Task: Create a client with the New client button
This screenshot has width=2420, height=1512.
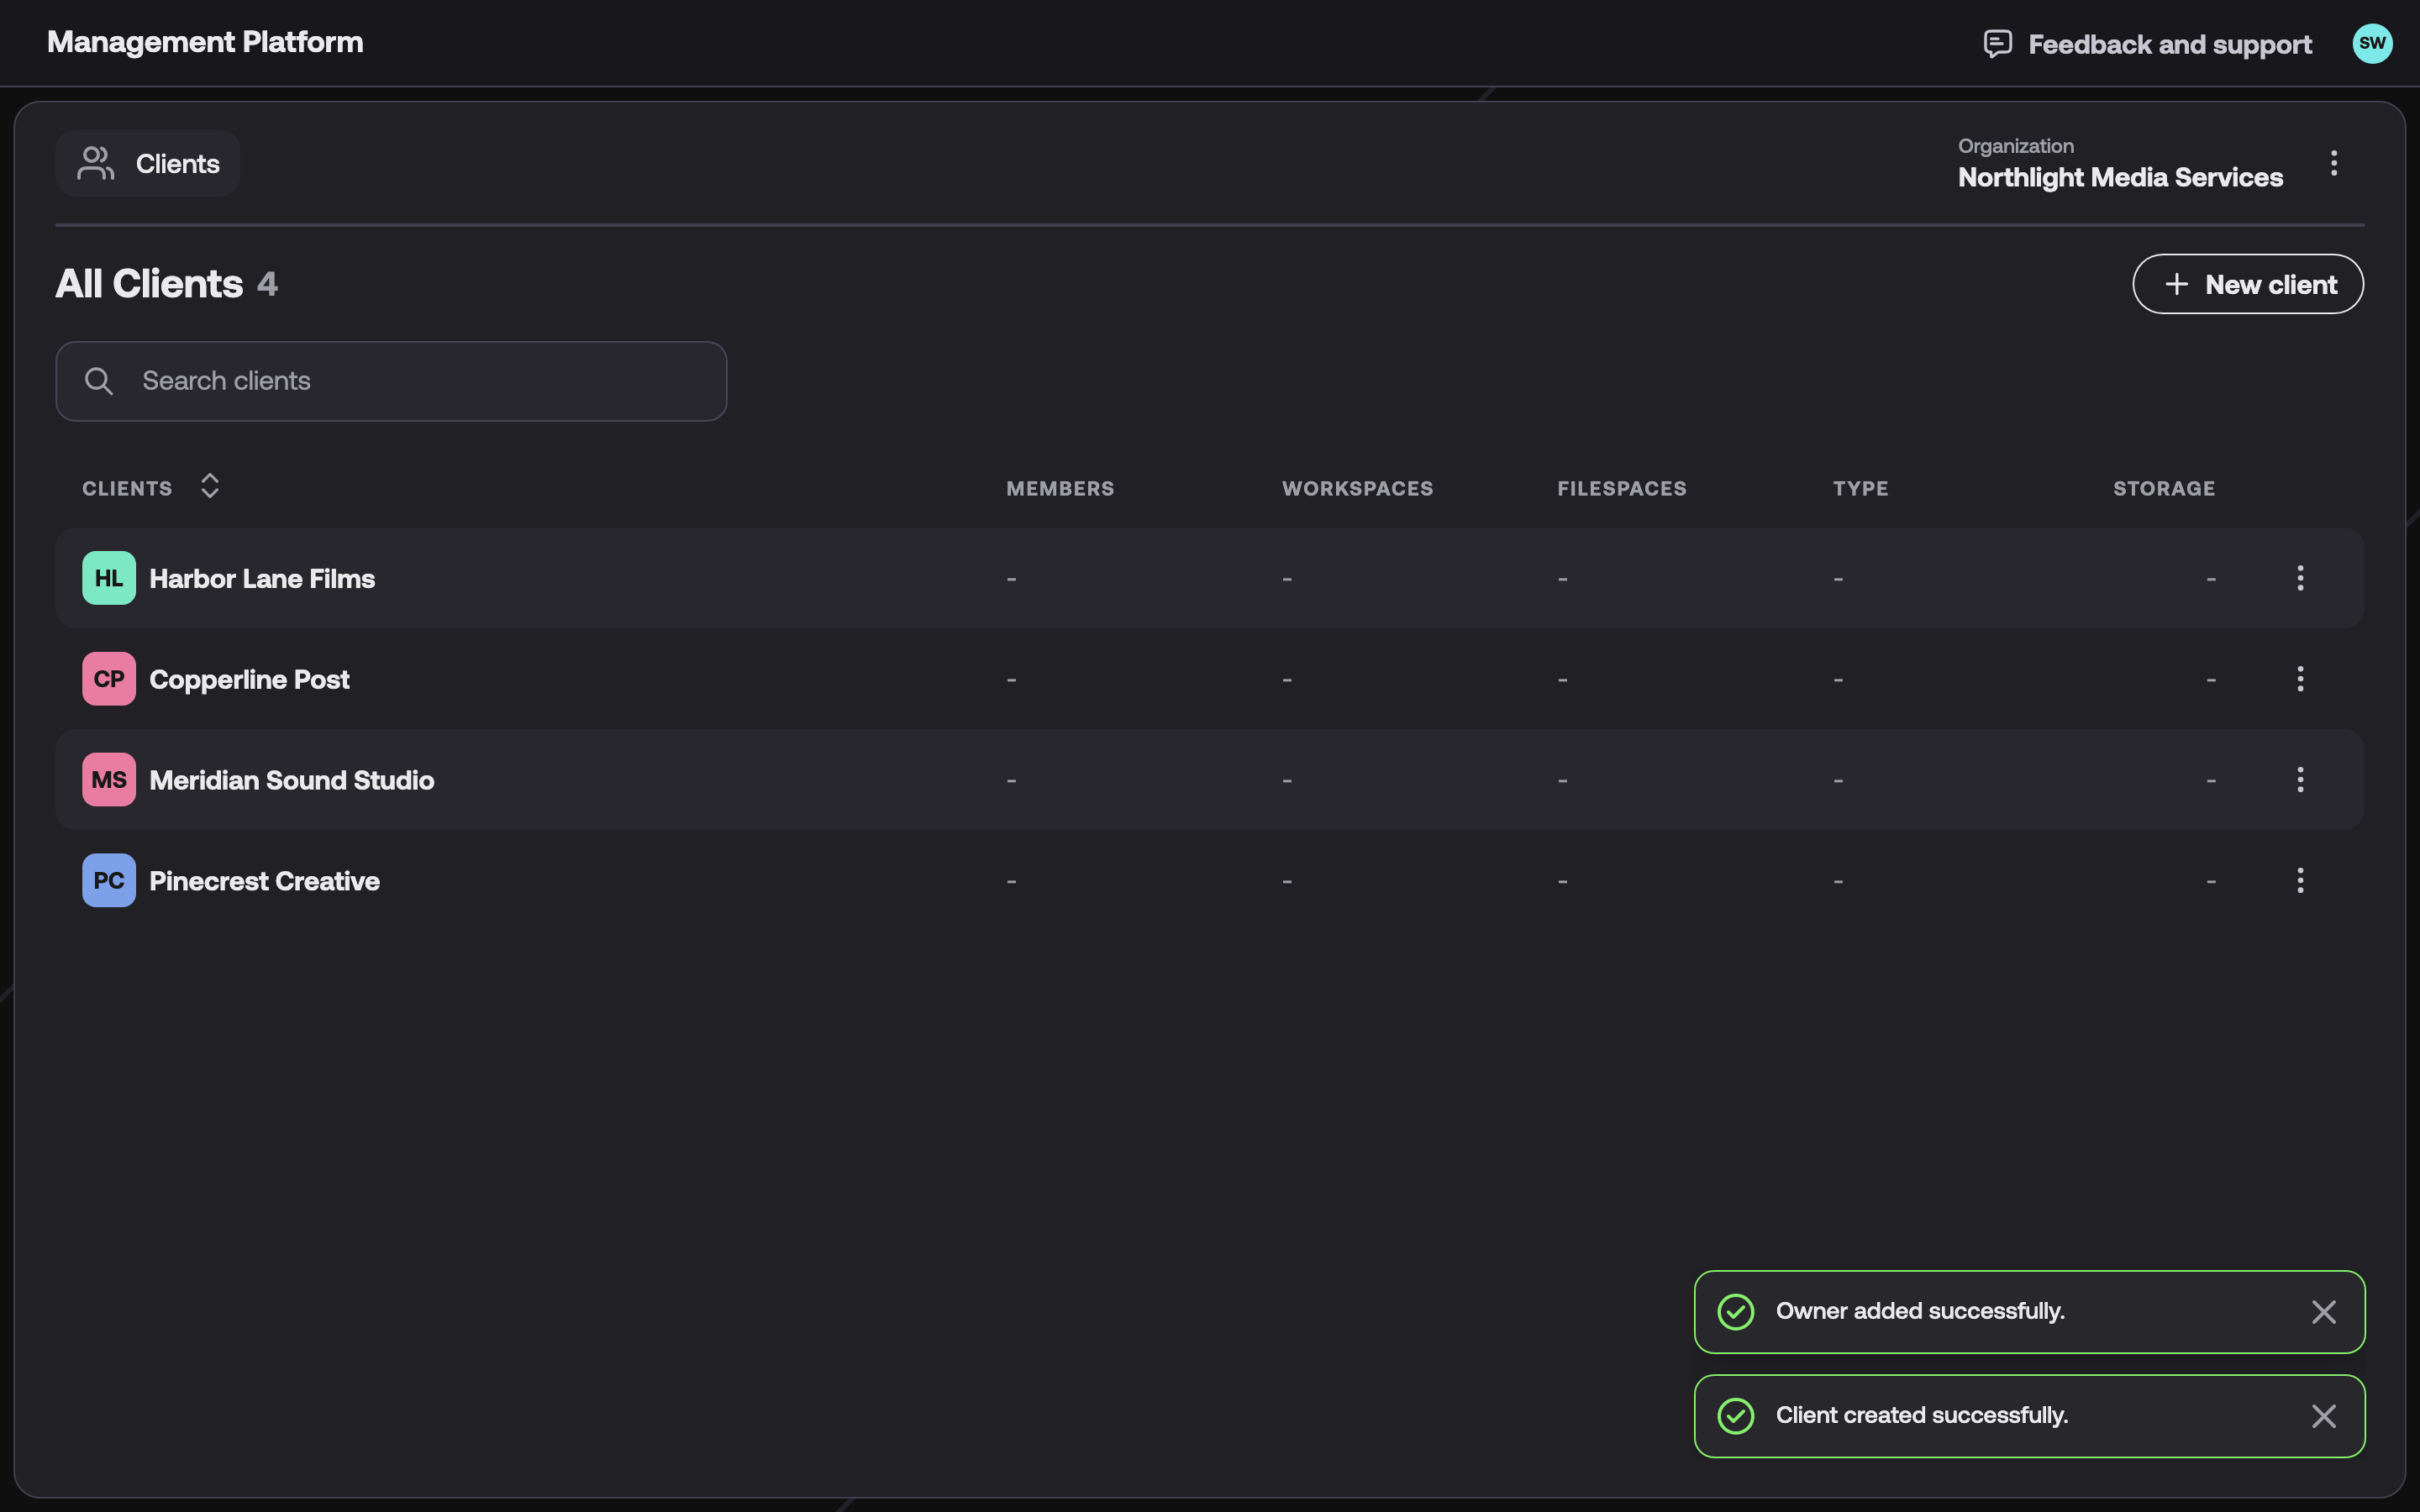Action: pos(2248,284)
